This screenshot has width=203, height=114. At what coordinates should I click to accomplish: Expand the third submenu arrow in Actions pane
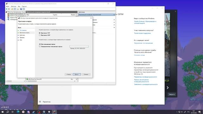114,25
